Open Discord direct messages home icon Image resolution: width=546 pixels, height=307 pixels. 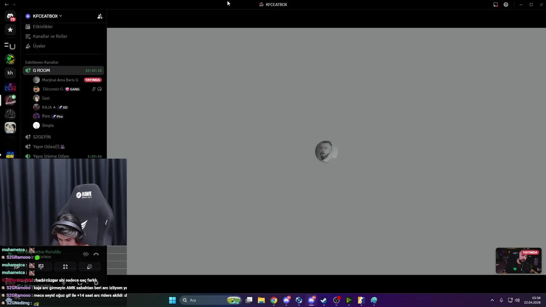(10, 16)
